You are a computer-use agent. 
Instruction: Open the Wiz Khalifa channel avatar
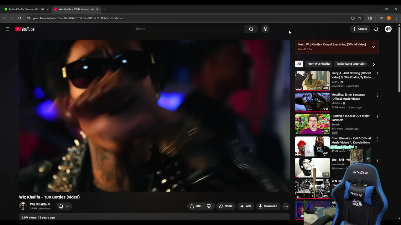click(x=23, y=206)
